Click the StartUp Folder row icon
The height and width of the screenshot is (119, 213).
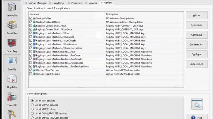[34, 19]
